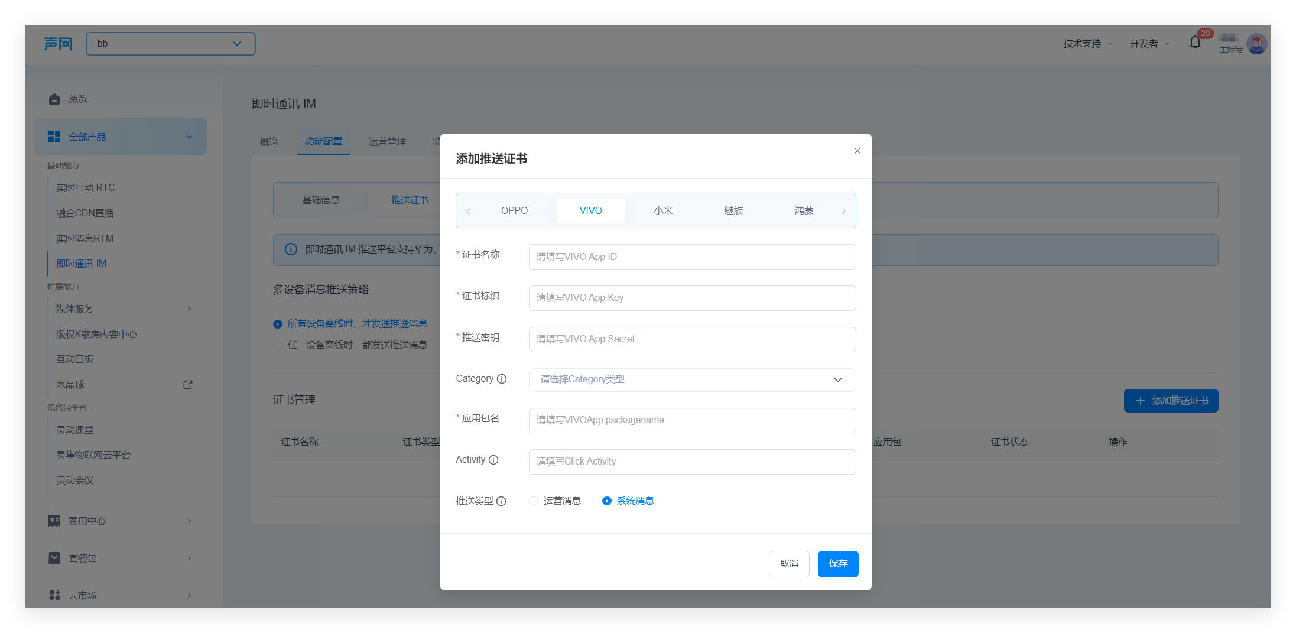Open 融合CDN直播 in sidebar
The image size is (1296, 633).
(85, 213)
